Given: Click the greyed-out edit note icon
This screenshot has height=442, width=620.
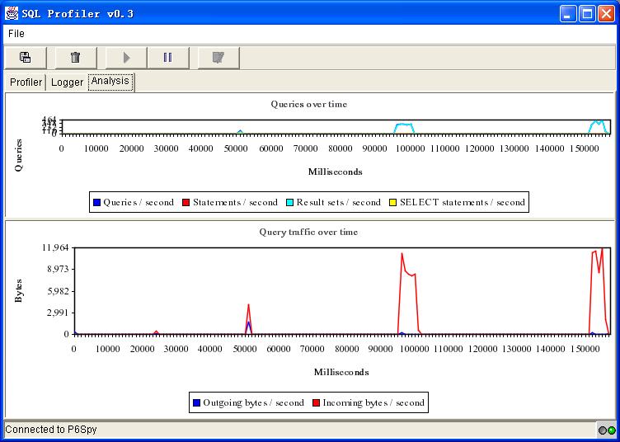Looking at the screenshot, I should tap(218, 58).
